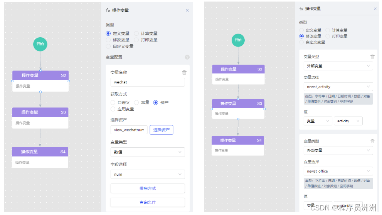Click the 开始 start node in right canvas
Image resolution: width=382 pixels, height=215 pixels.
coord(238,40)
